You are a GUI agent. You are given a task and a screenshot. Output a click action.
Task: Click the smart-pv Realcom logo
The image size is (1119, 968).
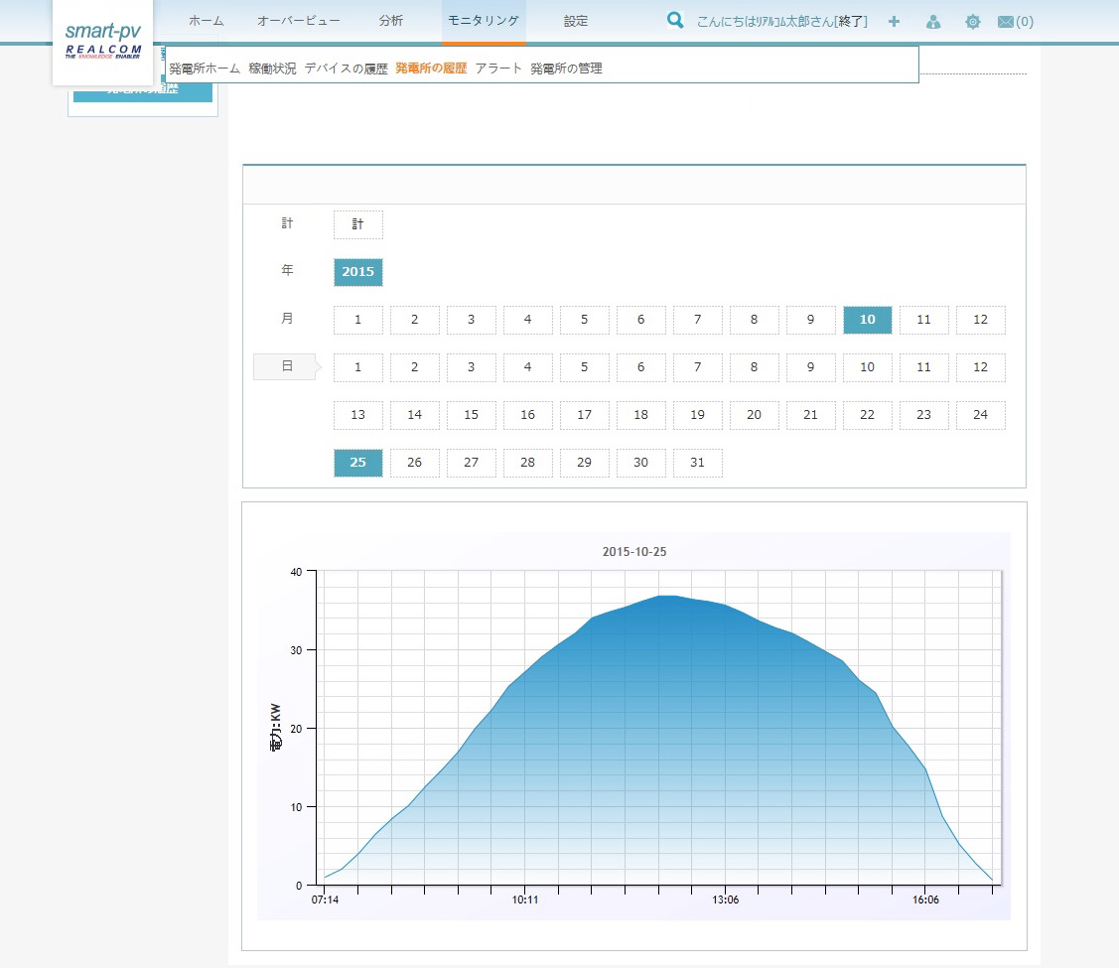(103, 42)
